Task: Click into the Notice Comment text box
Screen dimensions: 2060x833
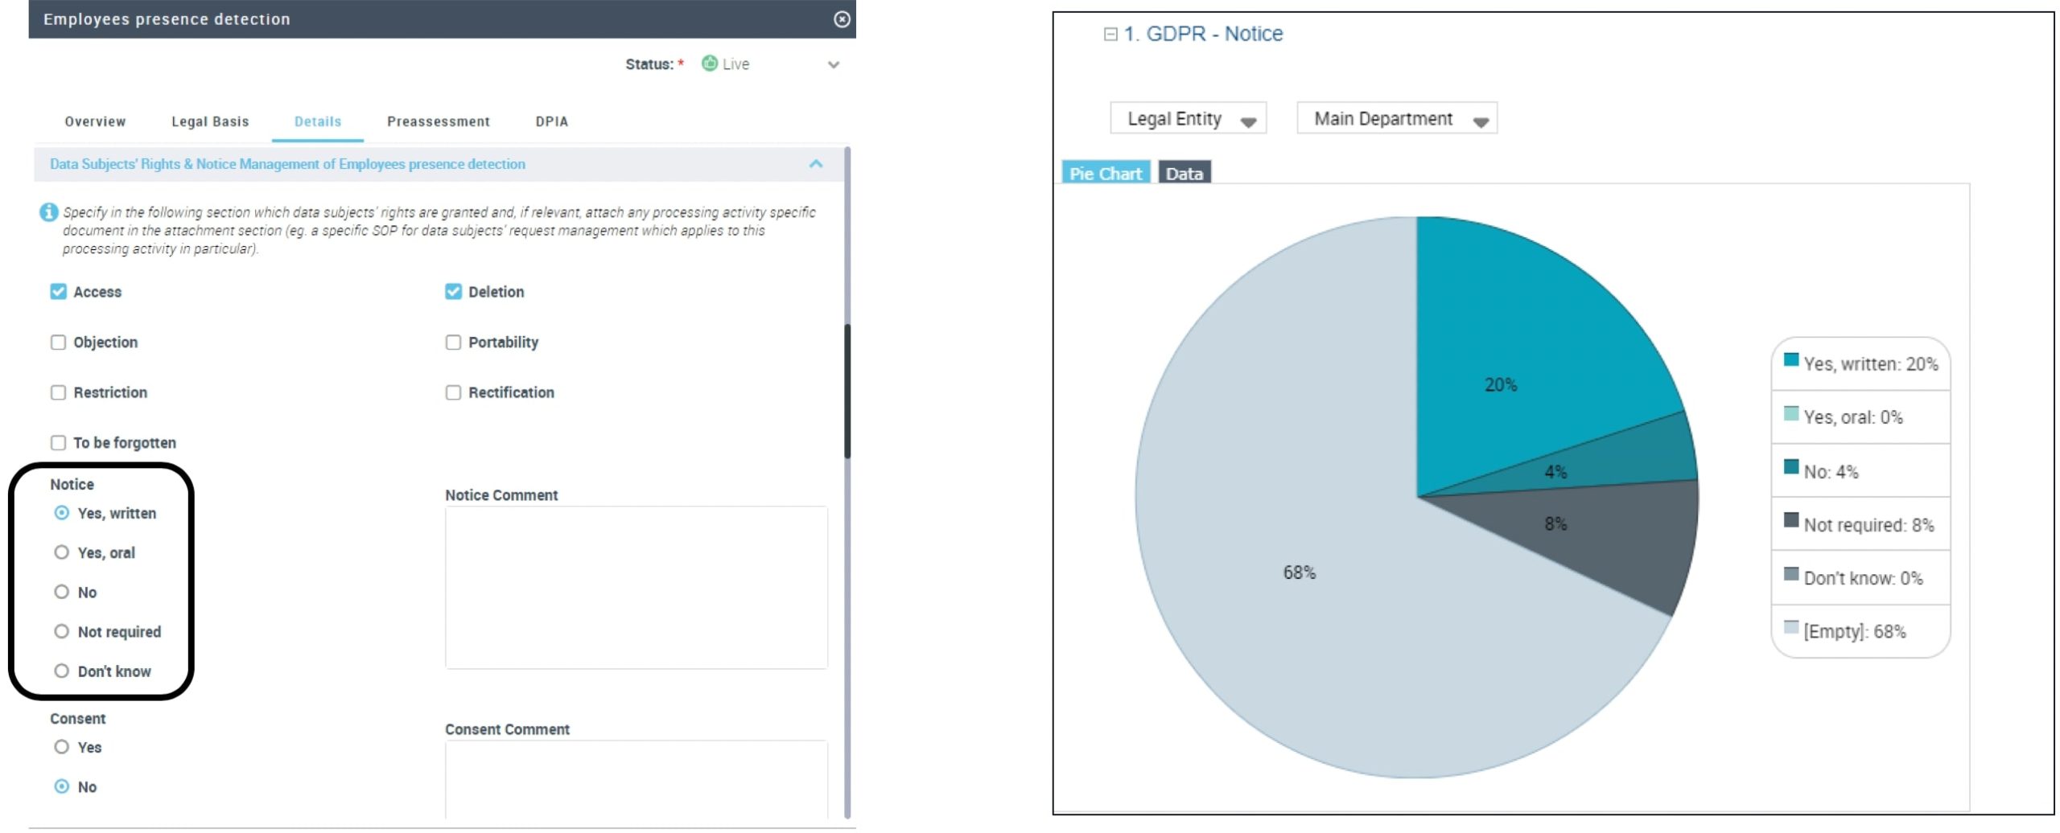Action: coord(636,587)
